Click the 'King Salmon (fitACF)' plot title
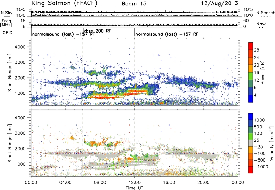This screenshot has height=190, width=275. pos(64,3)
